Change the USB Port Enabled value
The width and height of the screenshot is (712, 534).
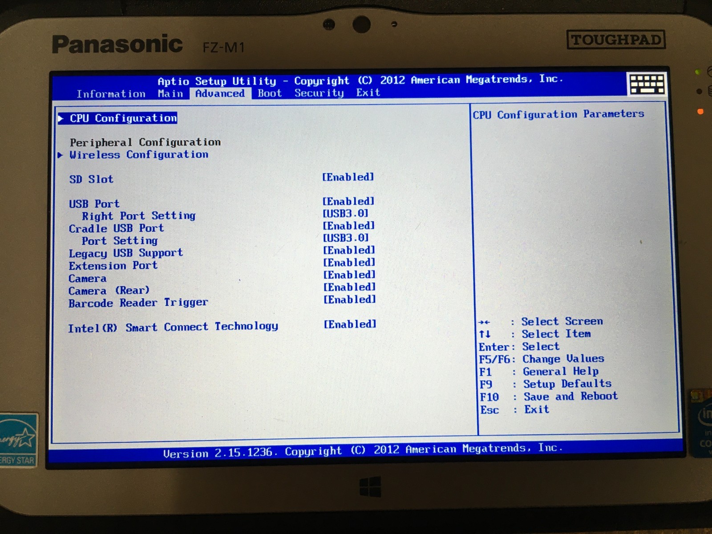click(x=348, y=202)
